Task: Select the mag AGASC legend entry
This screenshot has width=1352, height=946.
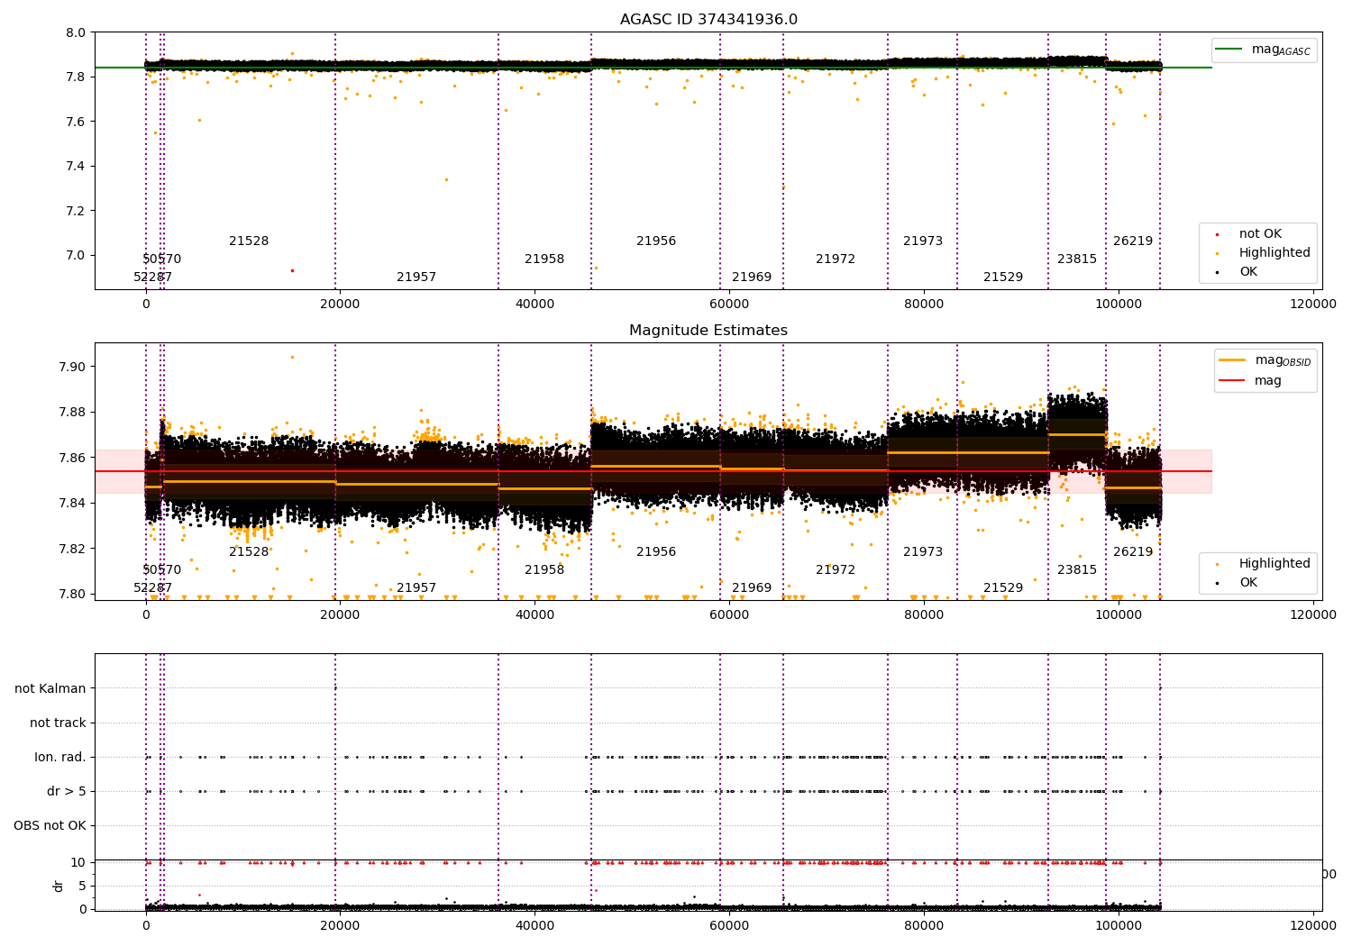Action: pyautogui.click(x=1264, y=50)
